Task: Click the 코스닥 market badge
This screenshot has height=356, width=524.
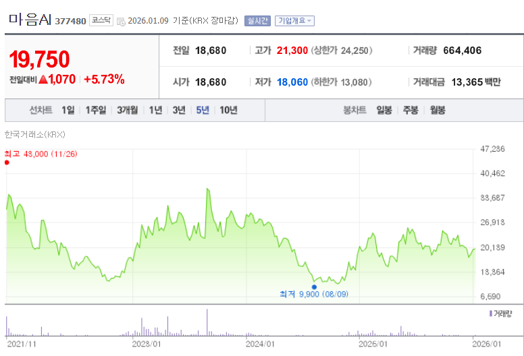Action: click(x=101, y=20)
